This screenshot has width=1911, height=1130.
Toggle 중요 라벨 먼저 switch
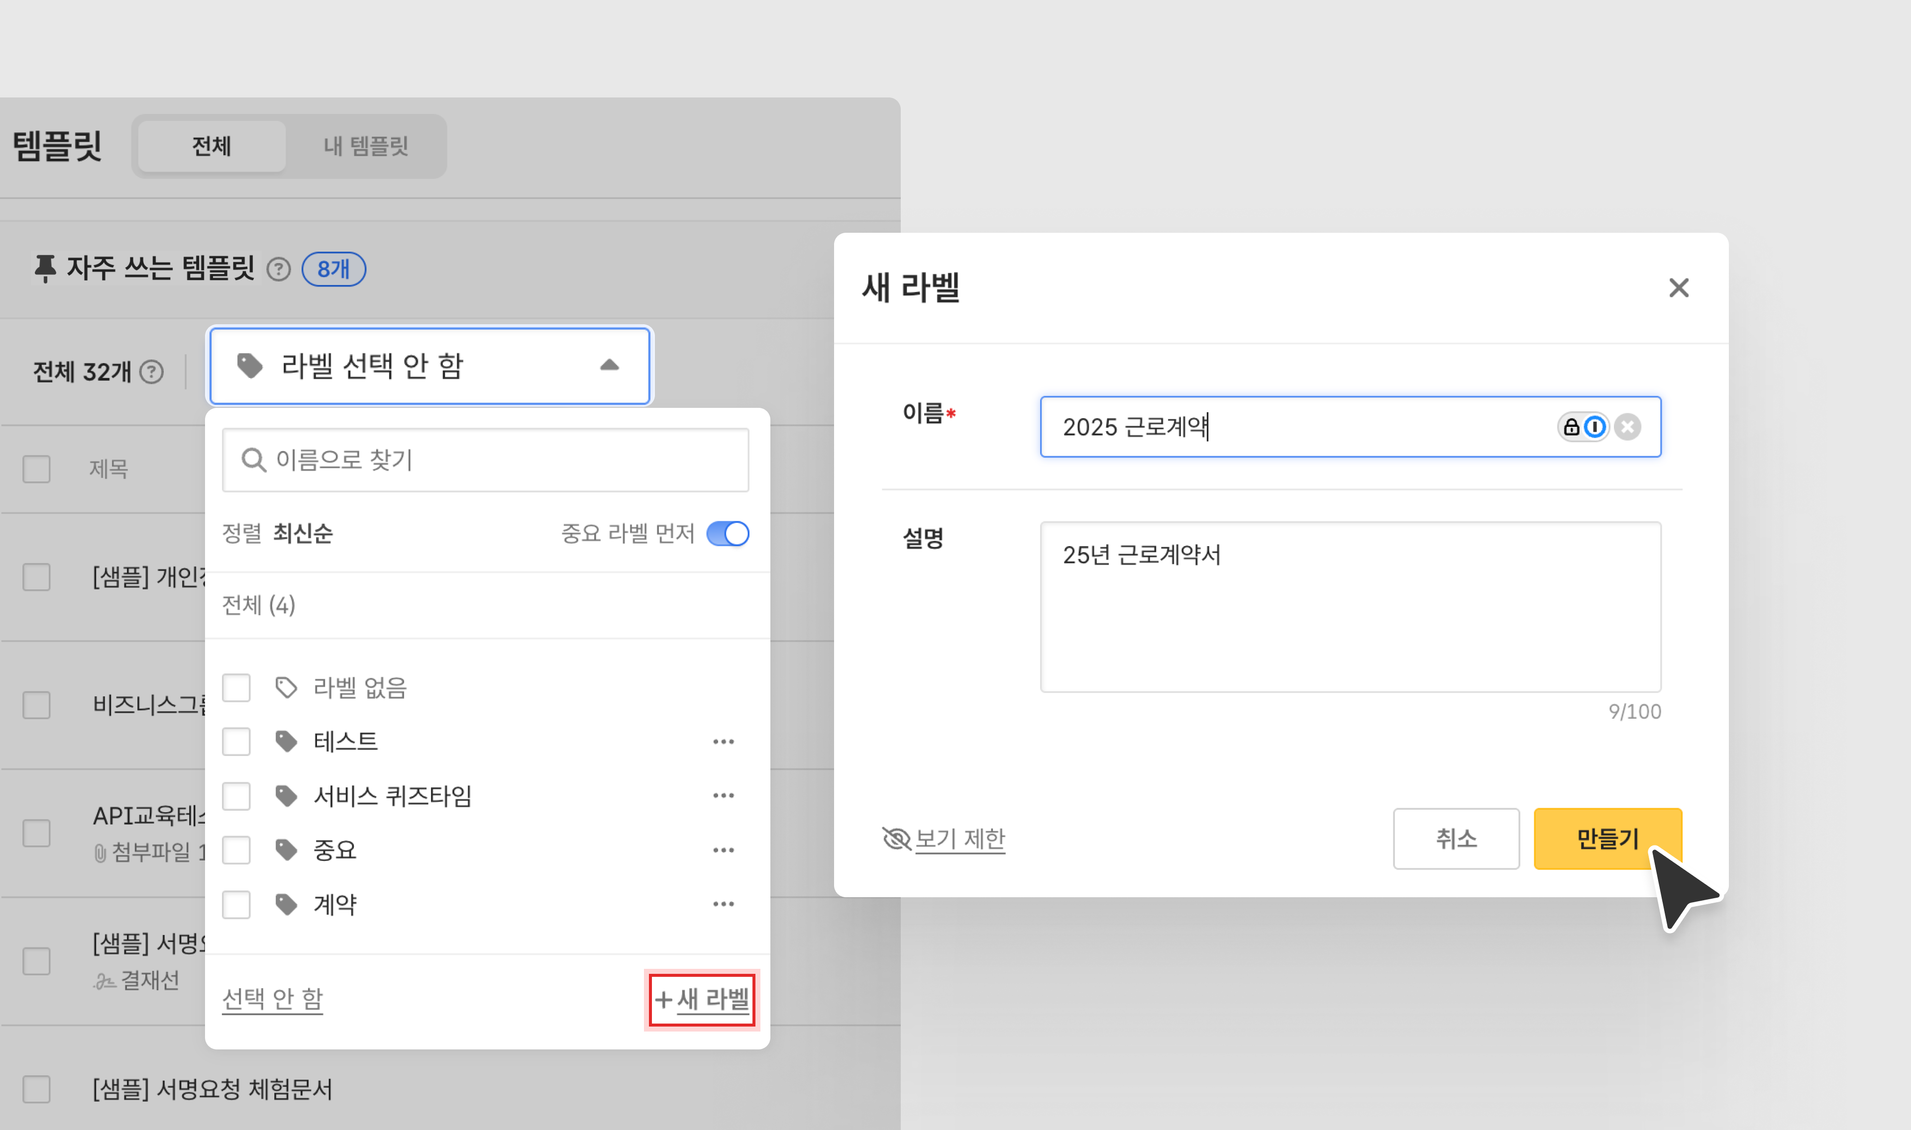pos(728,533)
